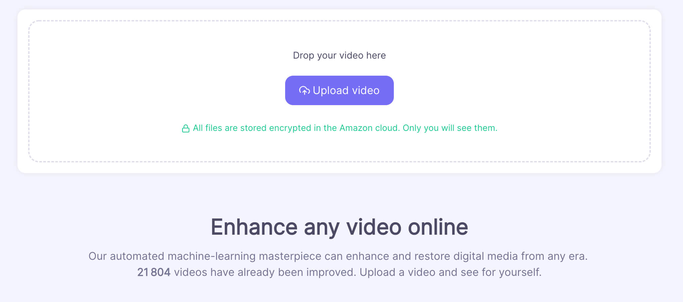Click the cloud upload arrow icon
Viewport: 683px width, 302px height.
(304, 91)
